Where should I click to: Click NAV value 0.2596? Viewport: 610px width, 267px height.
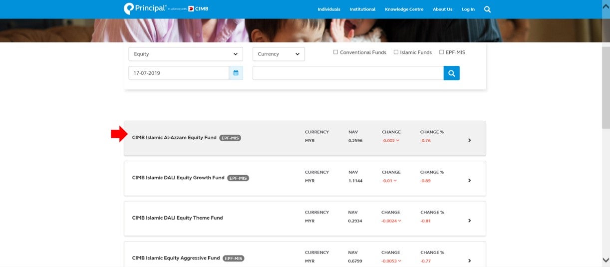(x=355, y=141)
